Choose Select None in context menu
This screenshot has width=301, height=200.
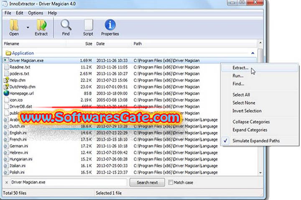point(260,103)
